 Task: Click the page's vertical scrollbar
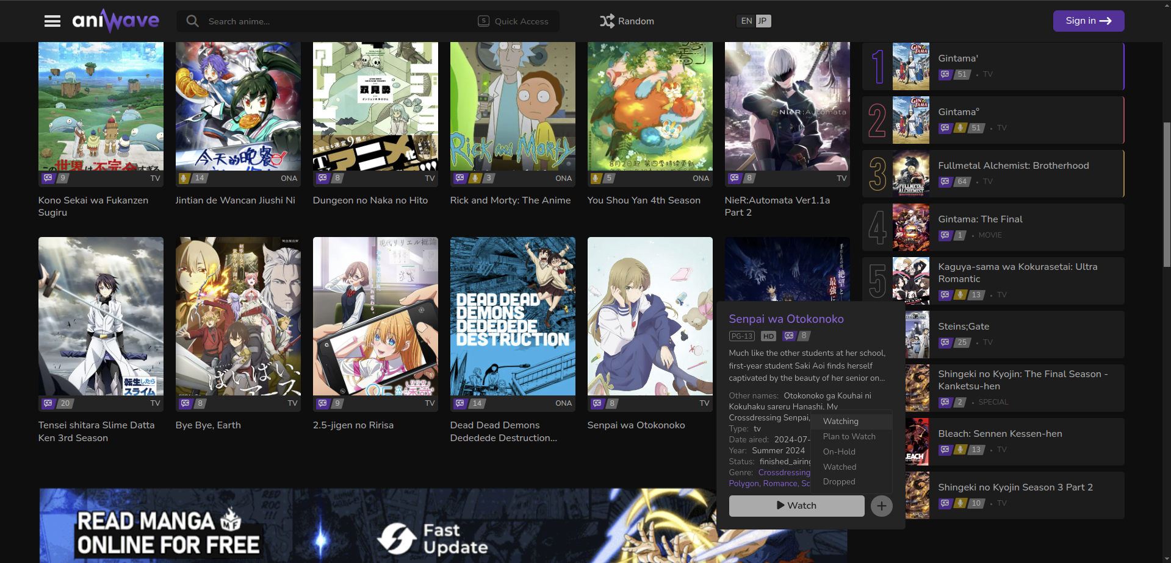point(1167,195)
